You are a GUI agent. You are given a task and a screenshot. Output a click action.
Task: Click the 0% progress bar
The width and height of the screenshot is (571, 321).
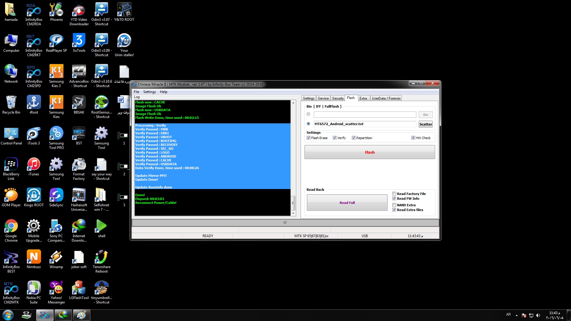coord(285,223)
